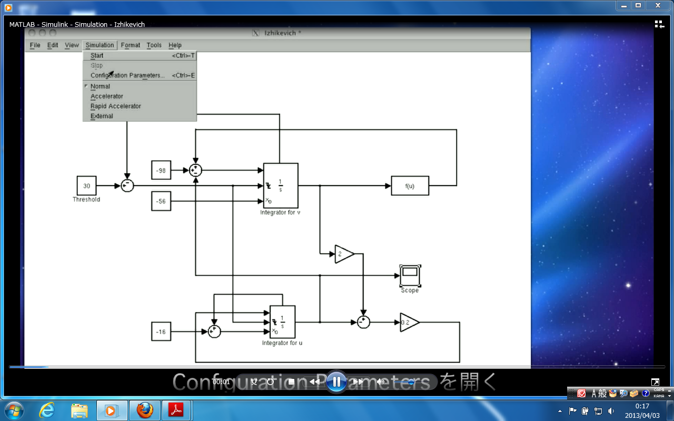This screenshot has width=674, height=421.
Task: Open Internet Explorer from the taskbar
Action: 47,410
